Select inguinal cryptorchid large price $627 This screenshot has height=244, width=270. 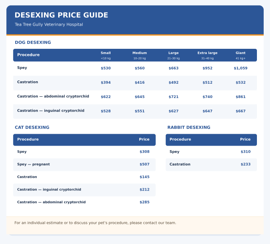point(173,111)
